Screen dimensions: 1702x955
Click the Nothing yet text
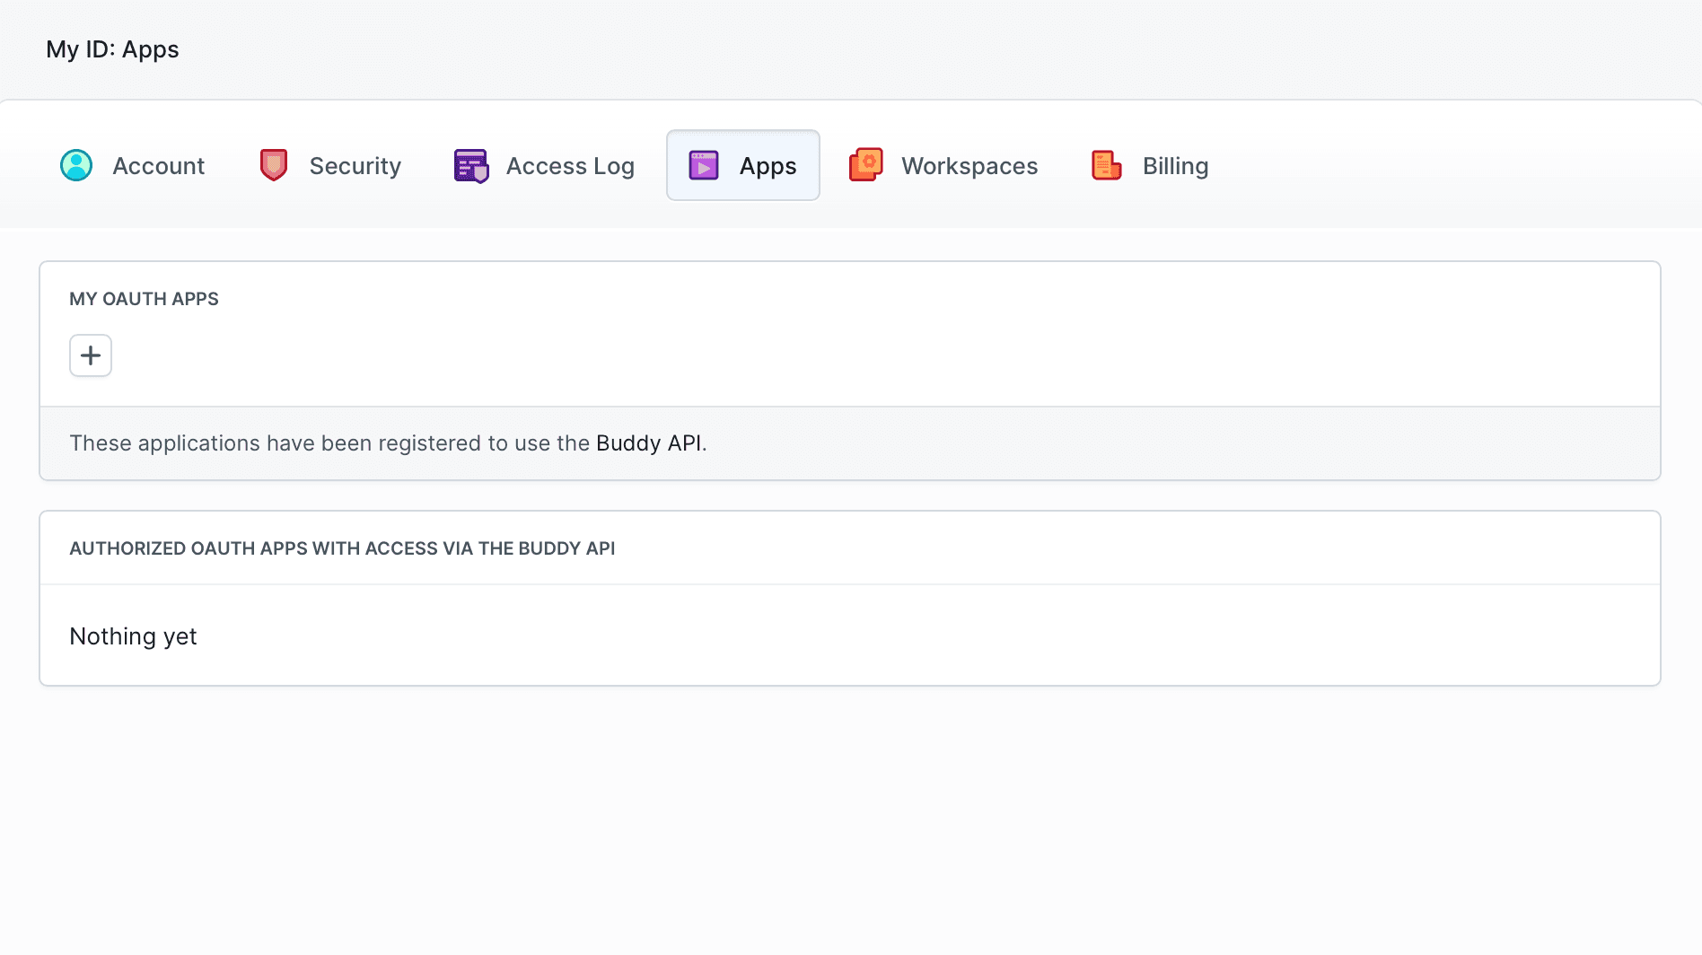pyautogui.click(x=133, y=635)
